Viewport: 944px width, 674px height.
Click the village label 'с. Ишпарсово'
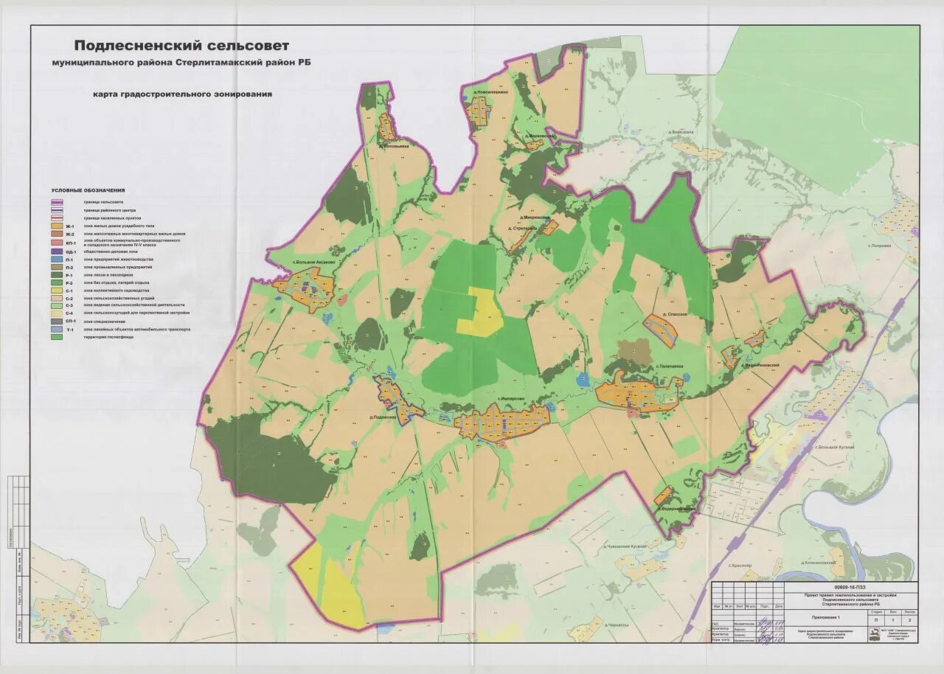[510, 399]
